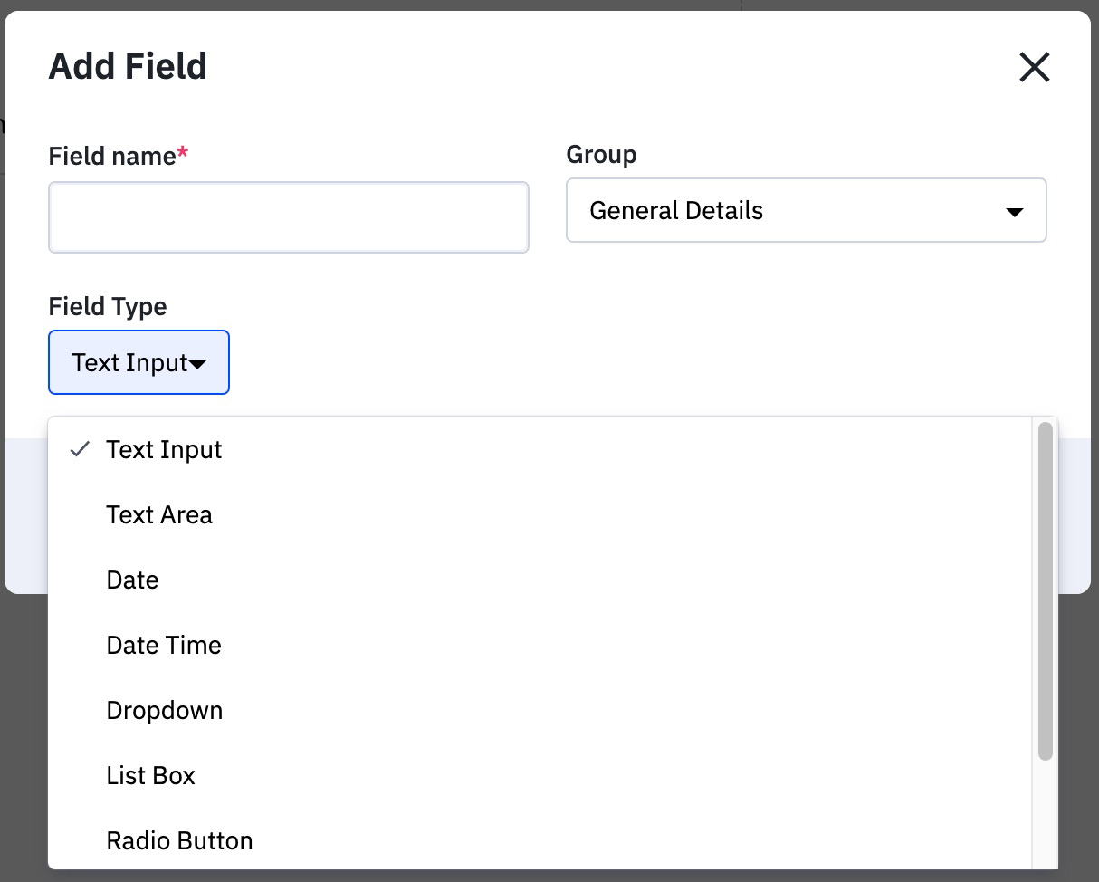
Task: Select Date Time field type
Action: pyautogui.click(x=164, y=646)
